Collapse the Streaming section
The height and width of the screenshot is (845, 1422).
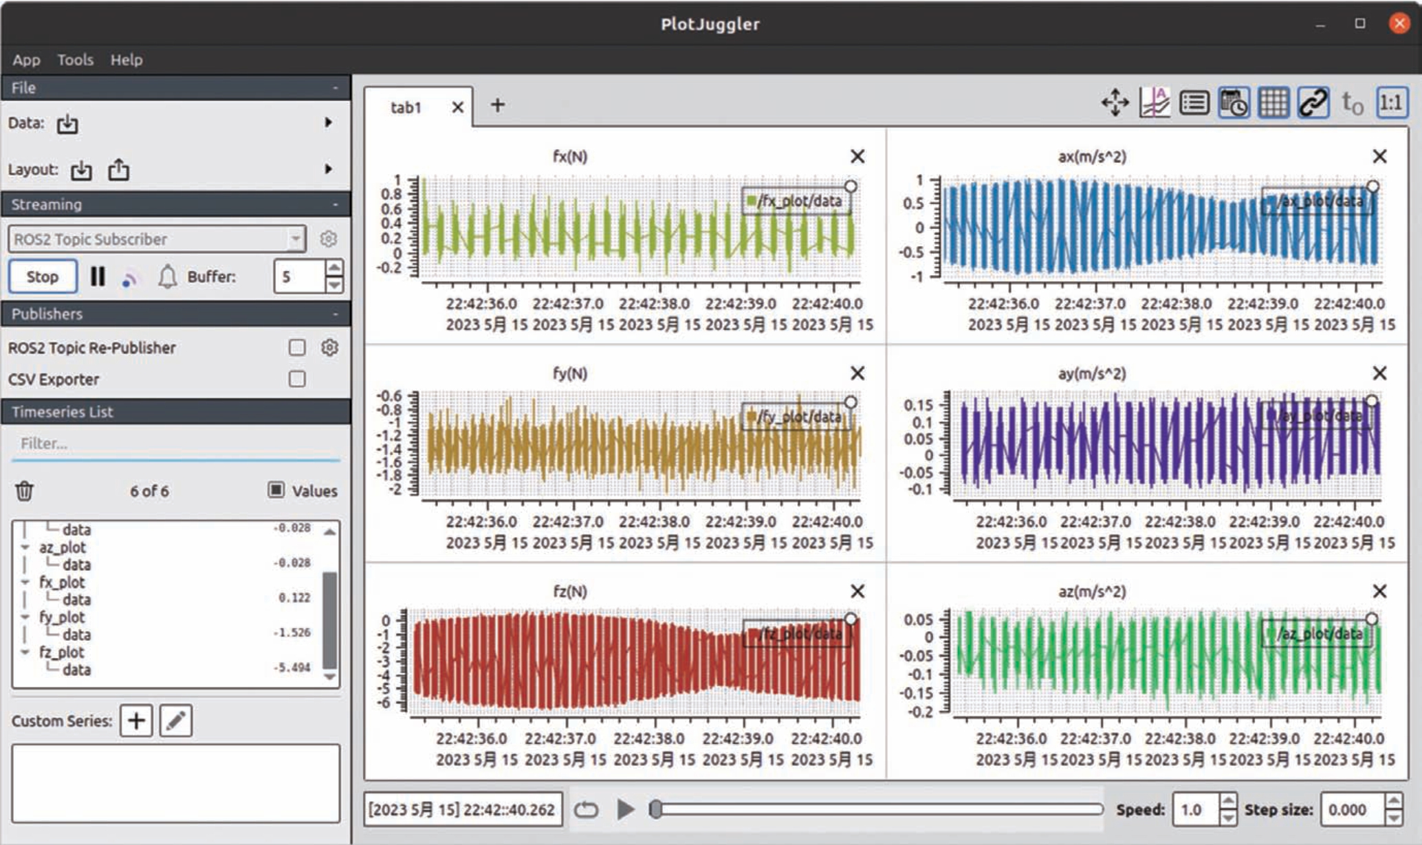click(336, 204)
